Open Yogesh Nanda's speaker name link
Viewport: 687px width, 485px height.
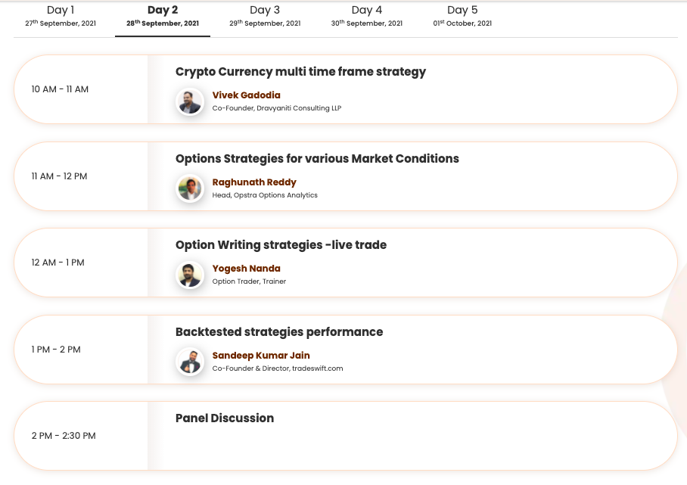(x=246, y=269)
